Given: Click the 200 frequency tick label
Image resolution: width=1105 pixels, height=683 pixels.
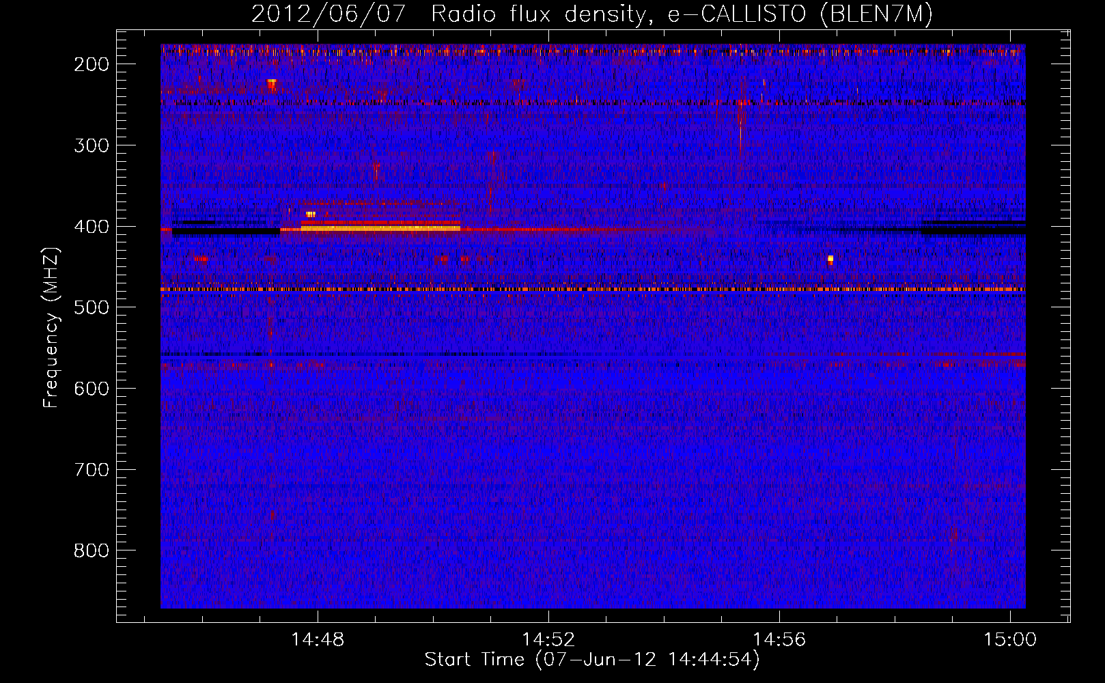Looking at the screenshot, I should (92, 64).
